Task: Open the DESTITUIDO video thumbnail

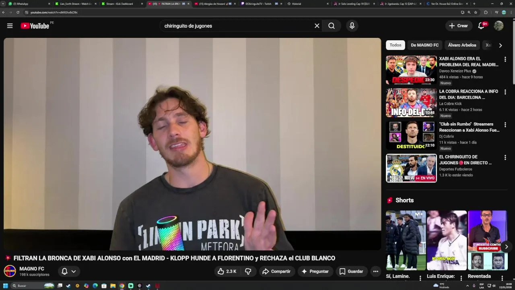Action: coord(411,135)
